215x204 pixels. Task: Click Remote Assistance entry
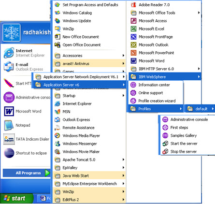coord(89,128)
